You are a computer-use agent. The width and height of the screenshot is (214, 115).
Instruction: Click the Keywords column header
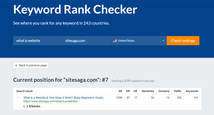click(x=192, y=91)
